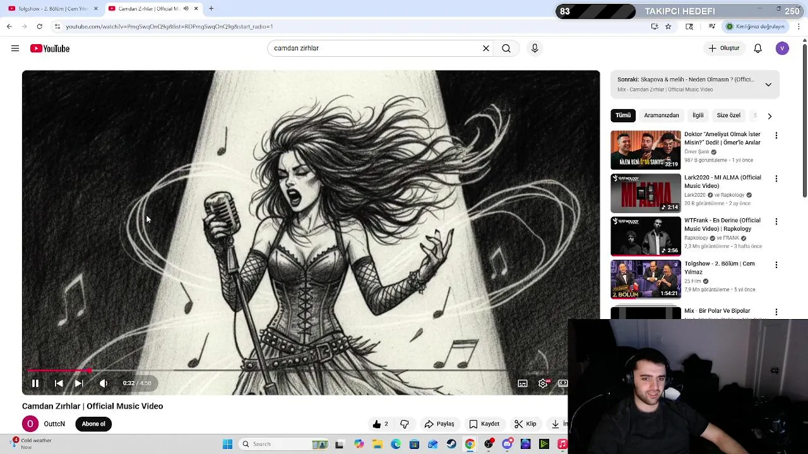
Task: Like the Camdan Zırhlar video
Action: click(381, 424)
